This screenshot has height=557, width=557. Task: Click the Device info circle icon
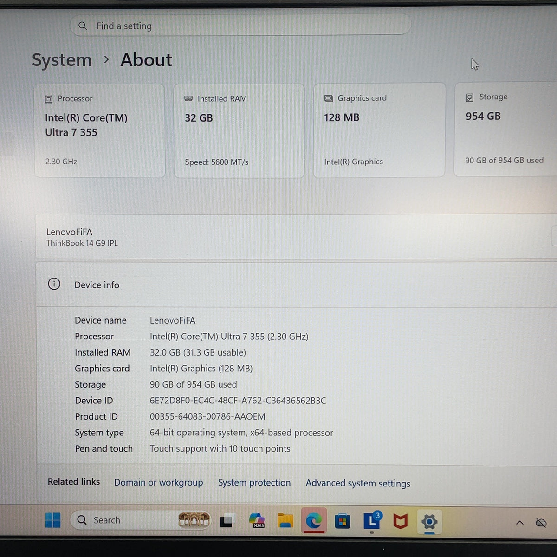[x=54, y=284]
